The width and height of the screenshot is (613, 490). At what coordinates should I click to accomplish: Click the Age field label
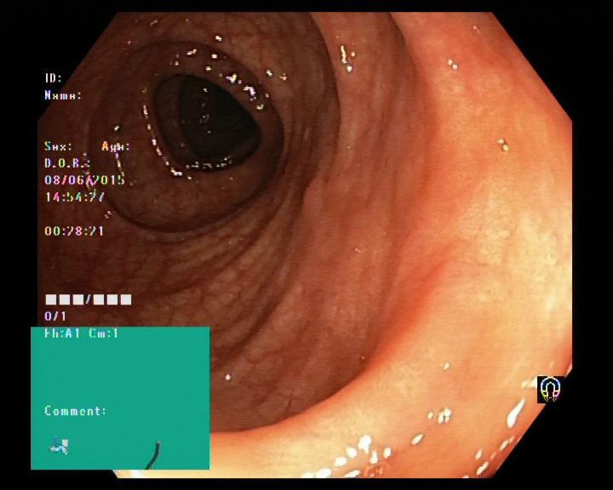116,146
